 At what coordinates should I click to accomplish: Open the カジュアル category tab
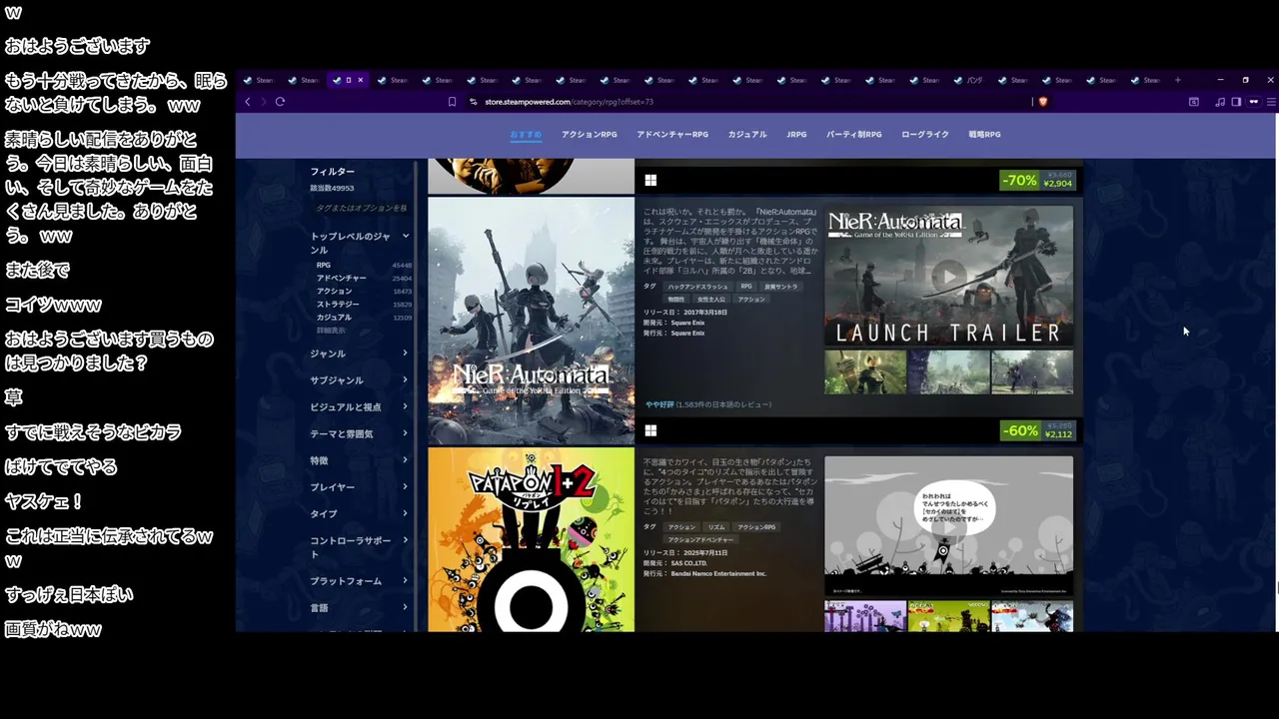click(747, 134)
